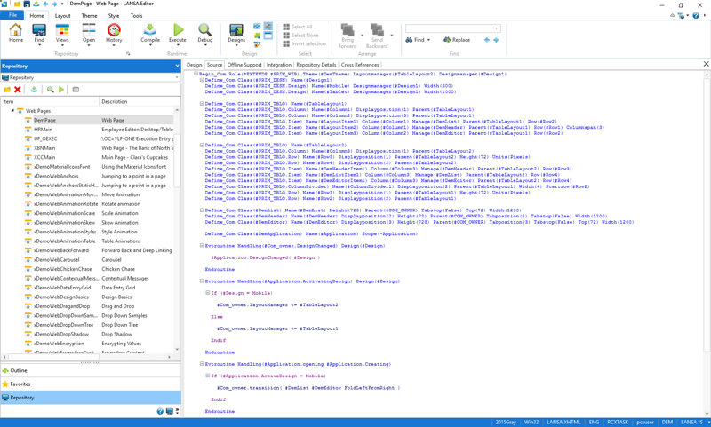Viewport: 711px width, 427px height.
Task: Expand the Find button dropdown arrow
Action: [x=431, y=40]
